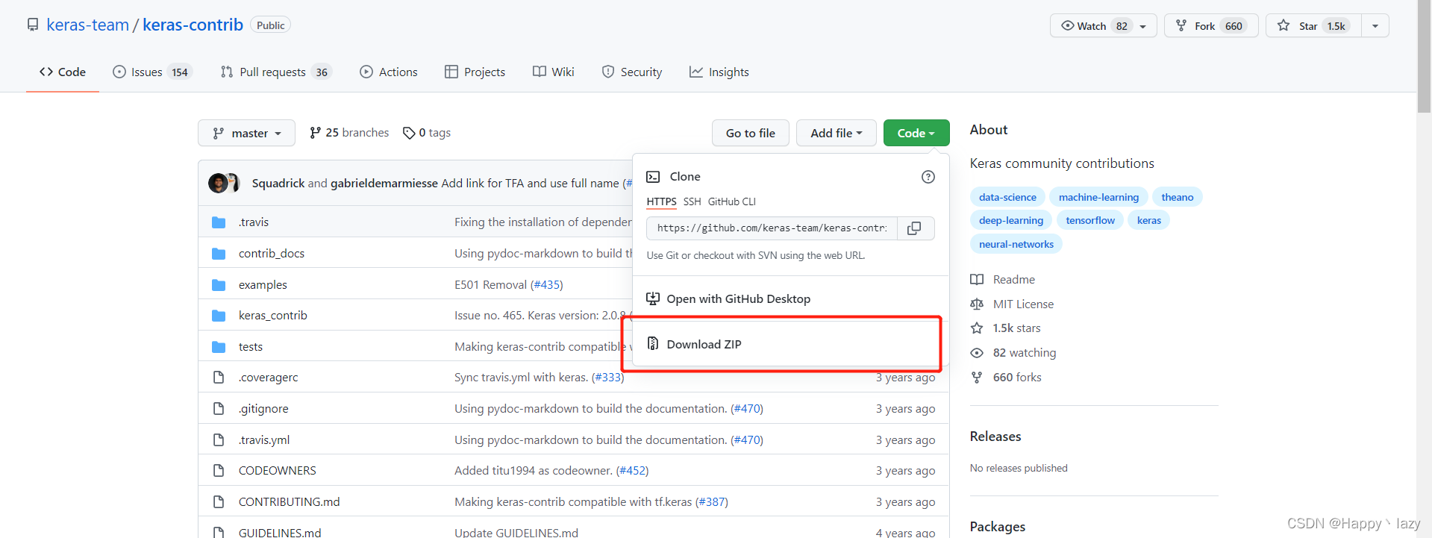Click the machine-learning topic tag
Image resolution: width=1432 pixels, height=538 pixels.
(x=1098, y=198)
